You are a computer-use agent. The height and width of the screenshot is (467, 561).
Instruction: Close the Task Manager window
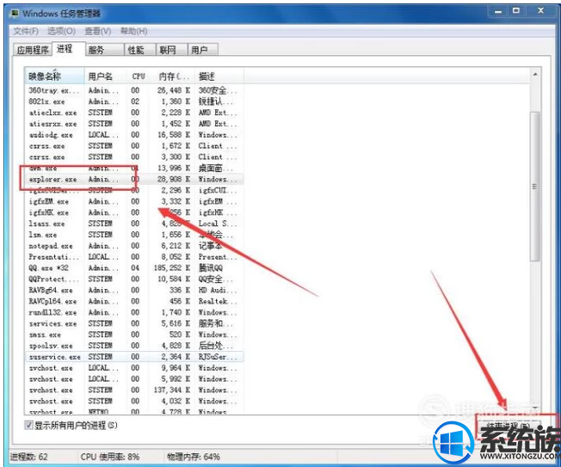(540, 11)
